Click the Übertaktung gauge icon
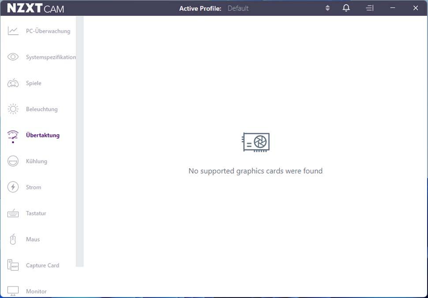 (13, 135)
